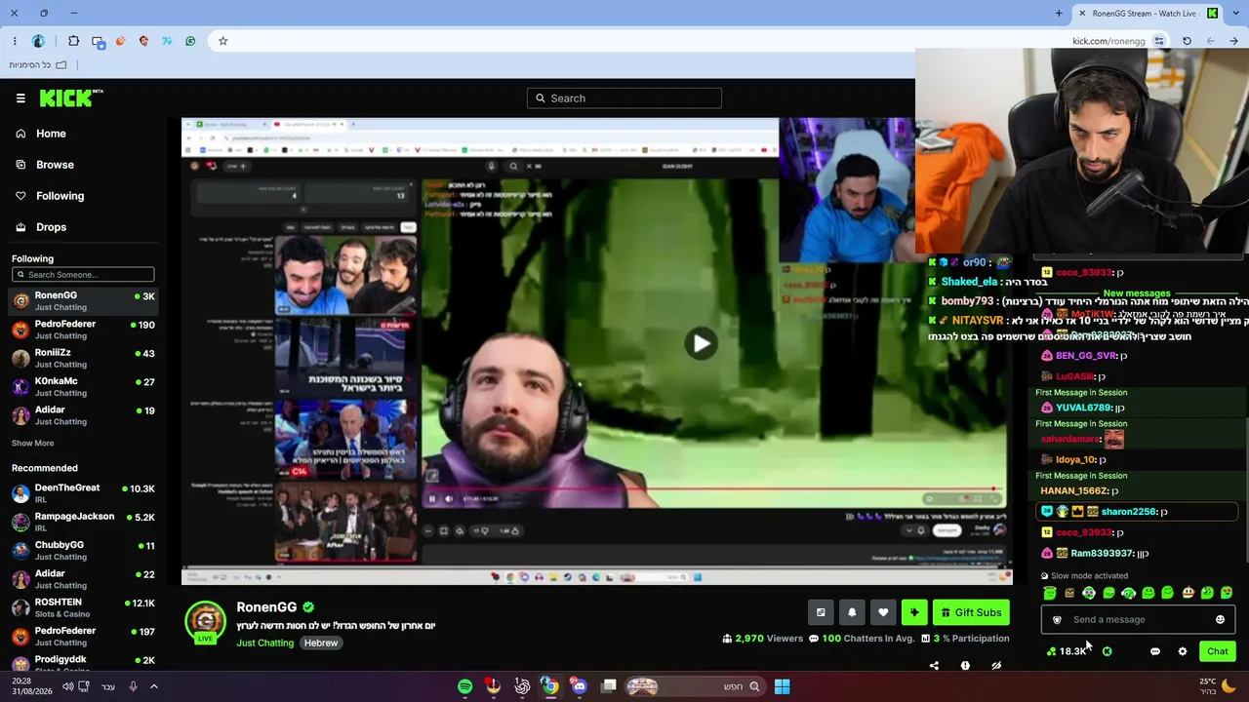The width and height of the screenshot is (1249, 702).
Task: Click the Kick logo
Action: [x=71, y=97]
